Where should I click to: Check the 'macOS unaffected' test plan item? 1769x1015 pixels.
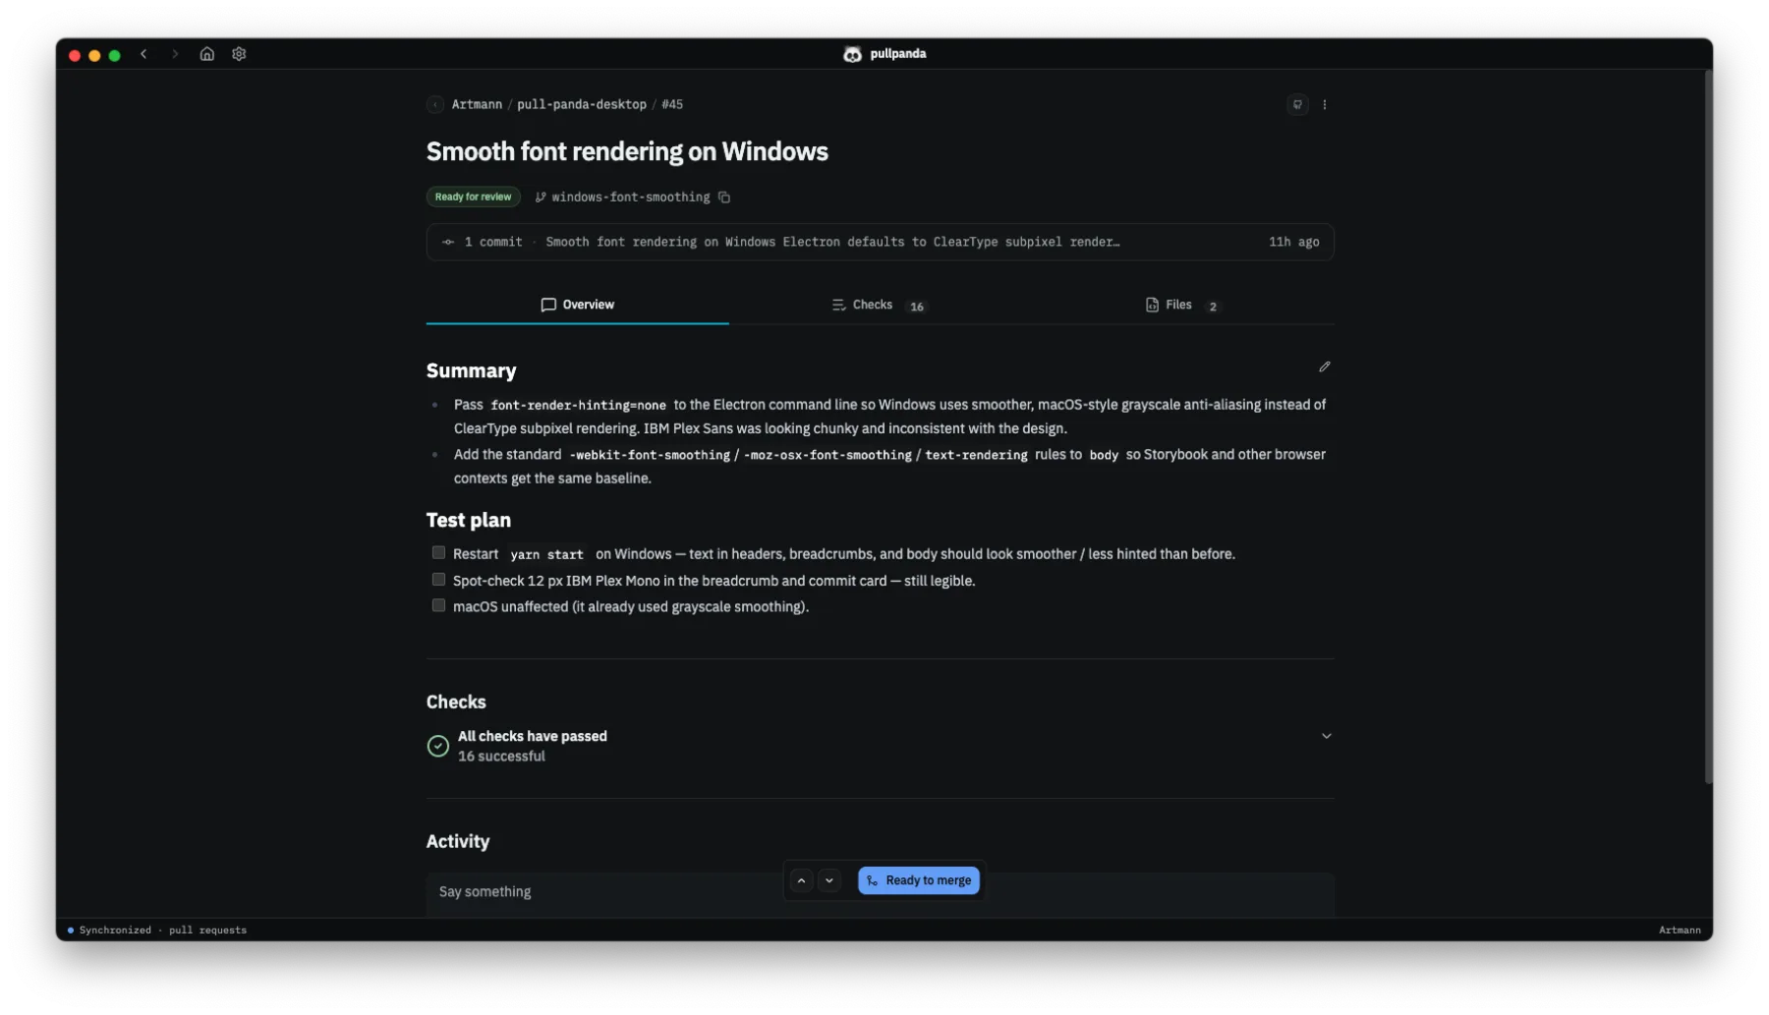click(x=438, y=606)
